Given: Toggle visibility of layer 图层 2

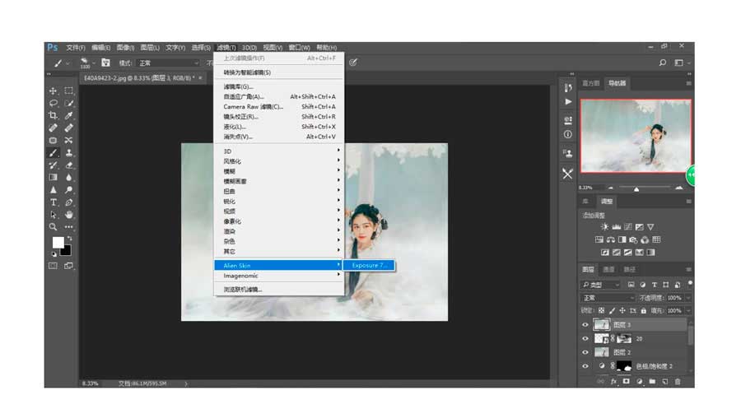Looking at the screenshot, I should 585,352.
